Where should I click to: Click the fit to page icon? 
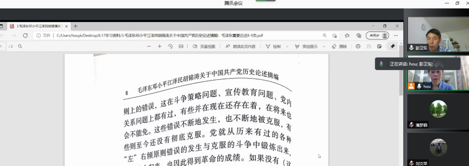[181, 46]
